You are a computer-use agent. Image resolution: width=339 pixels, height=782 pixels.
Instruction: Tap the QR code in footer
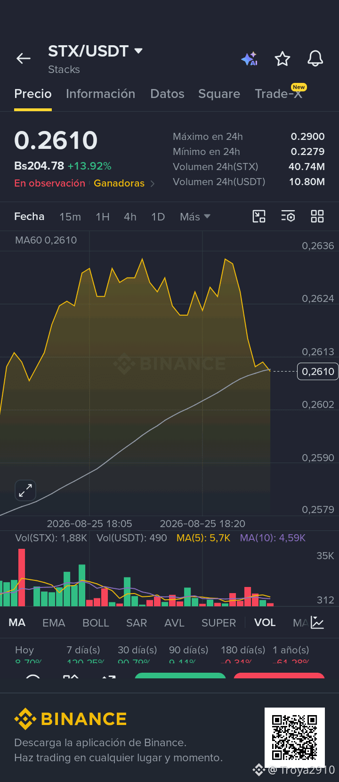[295, 737]
